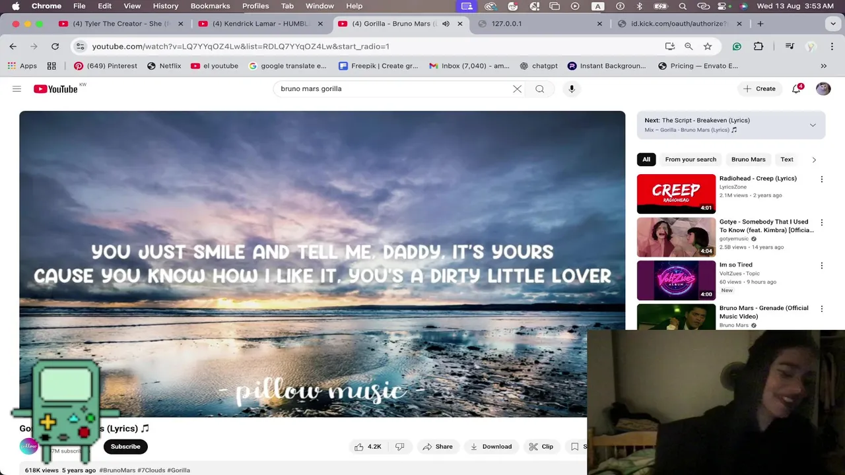845x475 pixels.
Task: Select the All filter chip
Action: pos(646,160)
